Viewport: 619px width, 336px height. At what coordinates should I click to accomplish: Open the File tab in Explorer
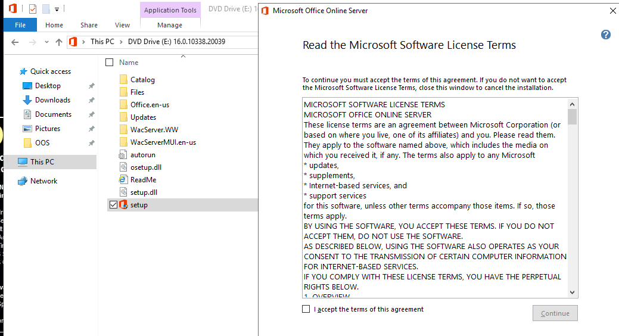click(x=20, y=25)
